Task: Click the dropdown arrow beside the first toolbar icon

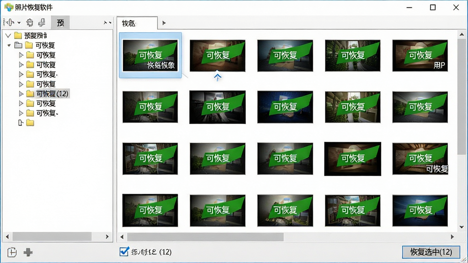Action: (x=19, y=23)
